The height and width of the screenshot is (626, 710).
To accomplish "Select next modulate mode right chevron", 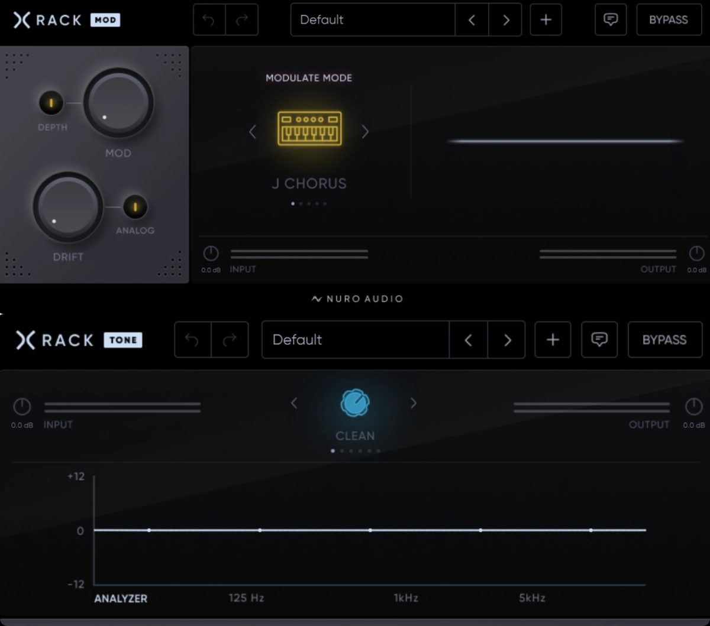I will pyautogui.click(x=365, y=132).
